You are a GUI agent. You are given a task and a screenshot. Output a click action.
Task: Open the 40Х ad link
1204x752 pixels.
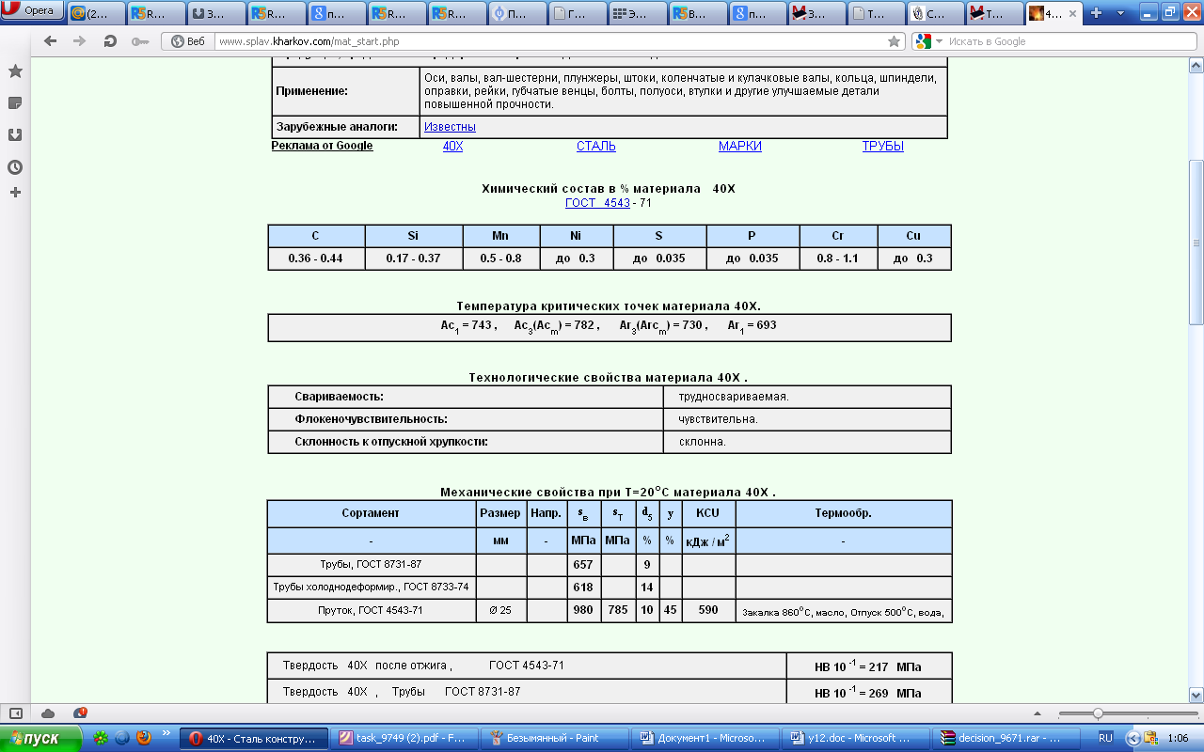[x=452, y=147]
